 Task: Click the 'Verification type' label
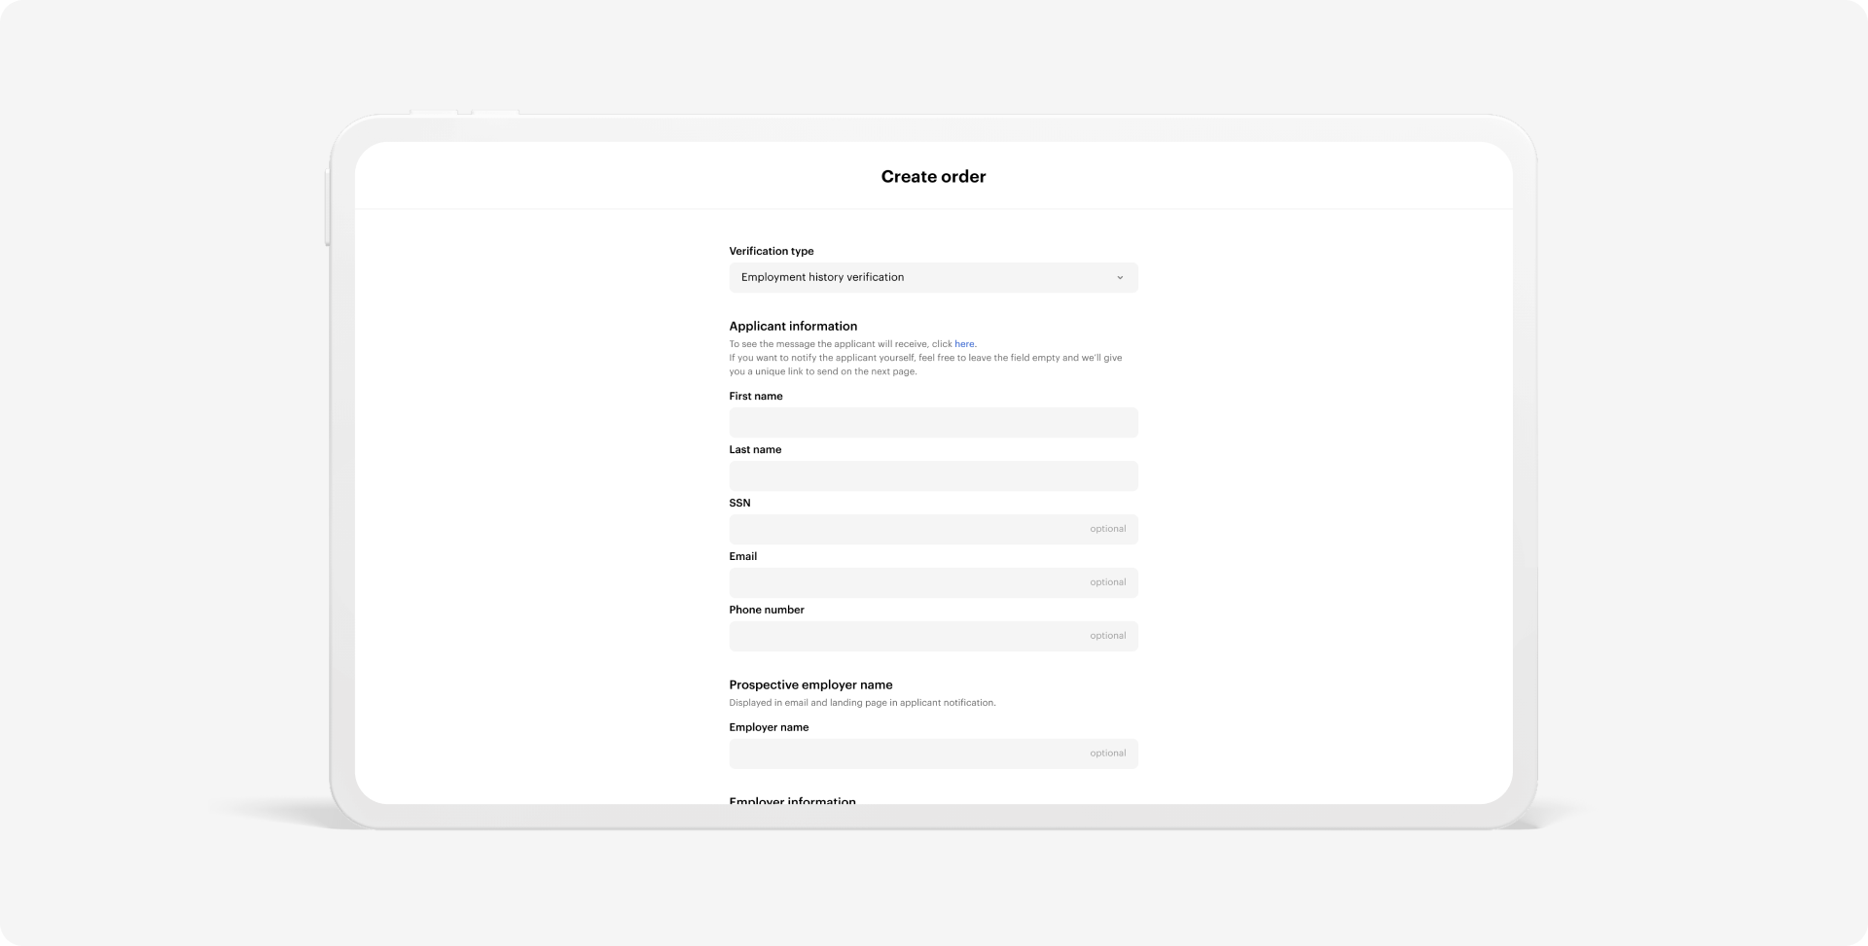(x=772, y=251)
